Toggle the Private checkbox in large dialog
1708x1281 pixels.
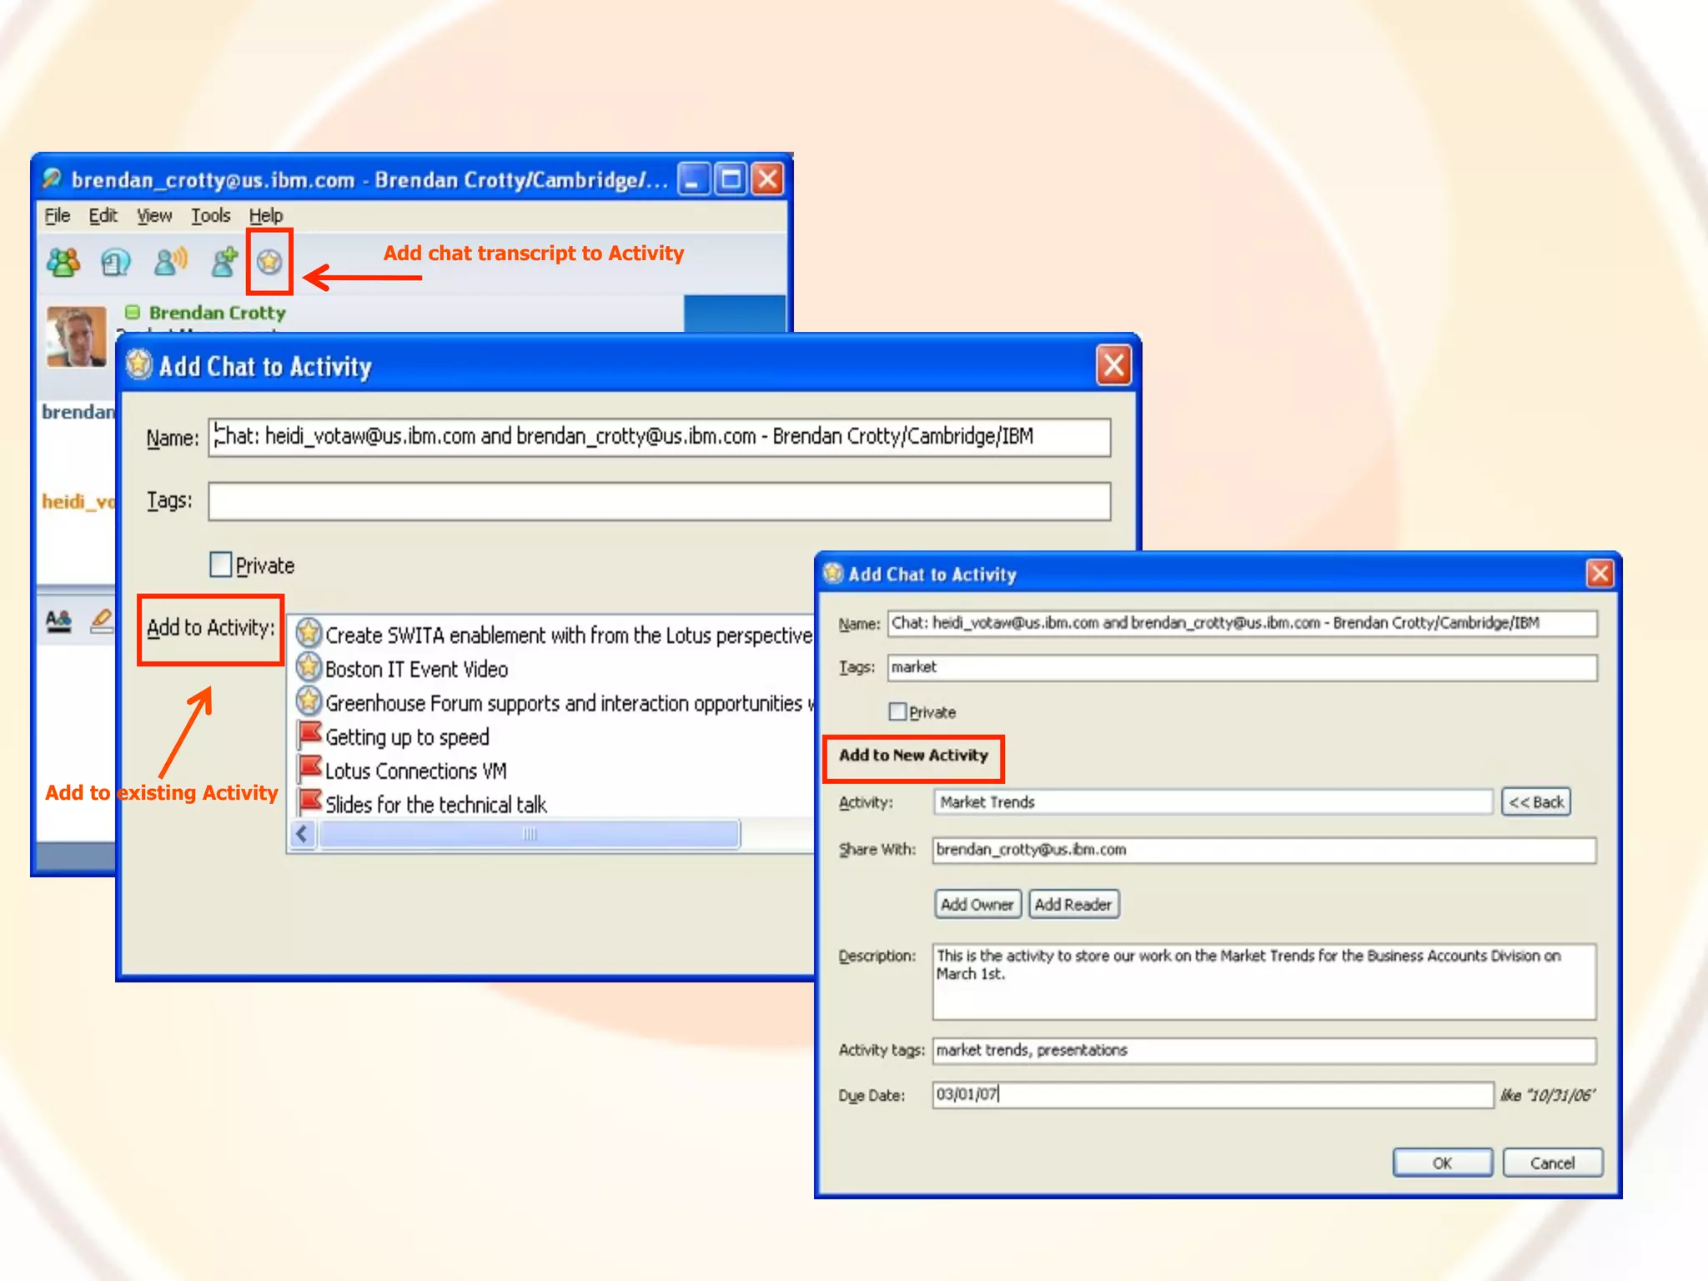(x=221, y=565)
